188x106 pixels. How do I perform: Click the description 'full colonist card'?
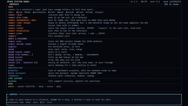(x=59, y=36)
